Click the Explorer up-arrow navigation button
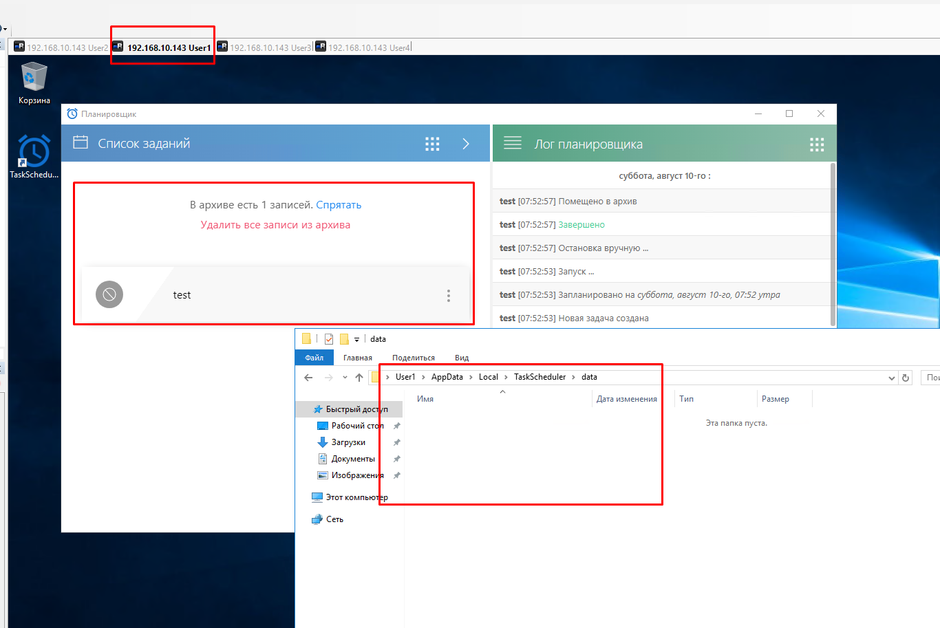940x628 pixels. pyautogui.click(x=359, y=378)
